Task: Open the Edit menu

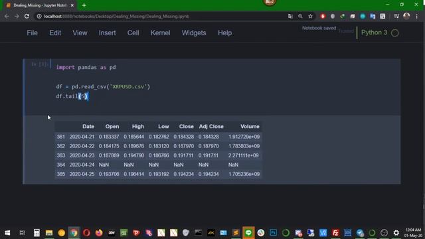Action: coord(55,33)
